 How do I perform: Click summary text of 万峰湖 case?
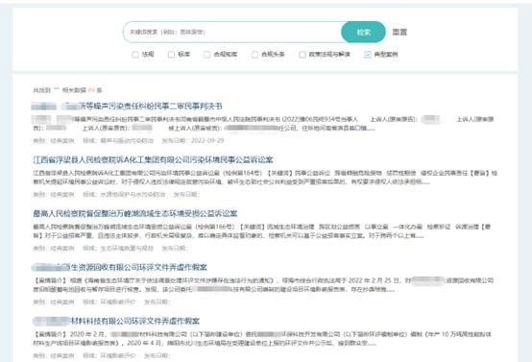tap(262, 231)
